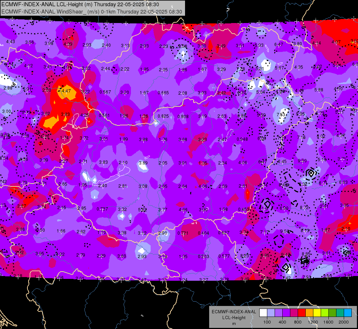This screenshot has width=358, height=329.
Task: Click the wind shear value 5.93
Action: pos(259,45)
